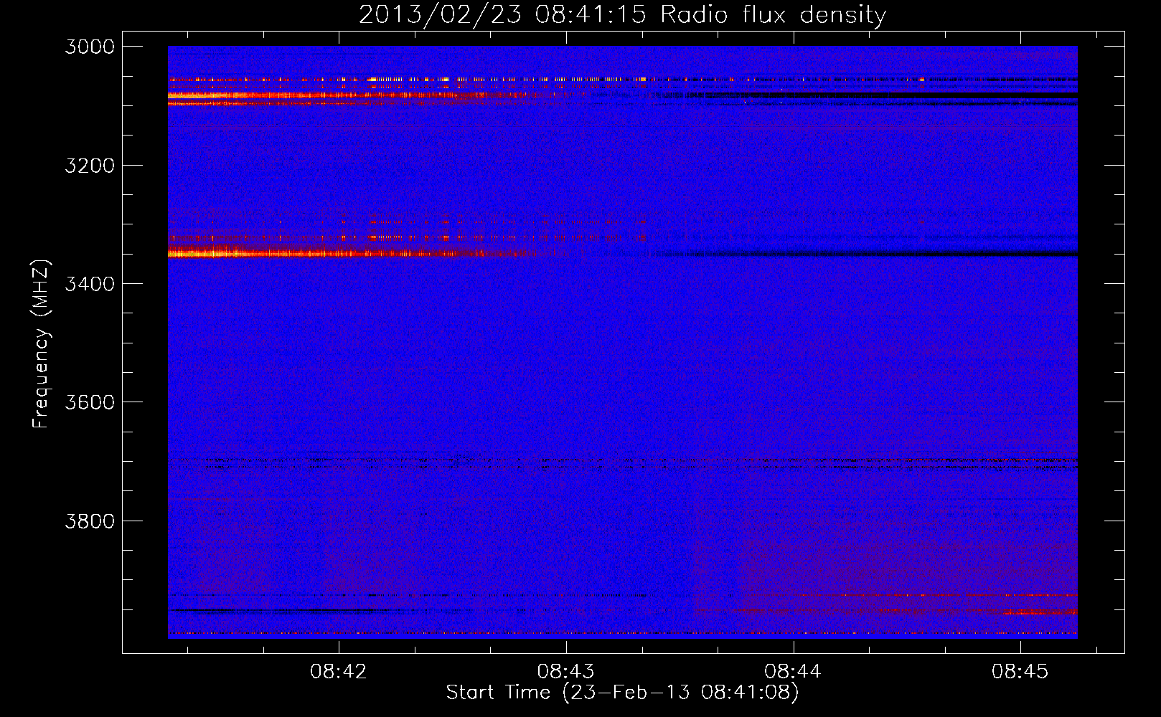Click the 08:44 time tick label
The image size is (1161, 717).
pos(793,671)
